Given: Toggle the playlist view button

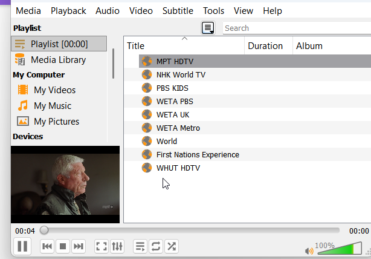Looking at the screenshot, I should pyautogui.click(x=140, y=246).
